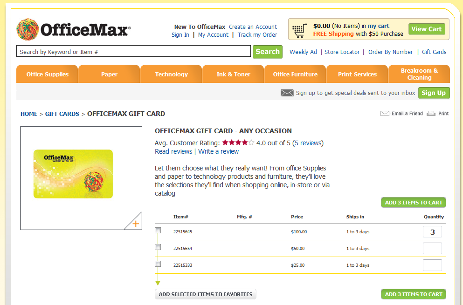Screen dimensions: 463x305
Task: Open the Office Supplies menu tab
Action: pyautogui.click(x=47, y=74)
